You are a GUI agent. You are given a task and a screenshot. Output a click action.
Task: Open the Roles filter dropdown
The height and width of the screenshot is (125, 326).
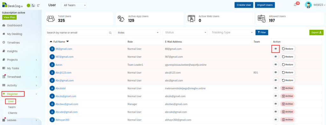(138, 33)
